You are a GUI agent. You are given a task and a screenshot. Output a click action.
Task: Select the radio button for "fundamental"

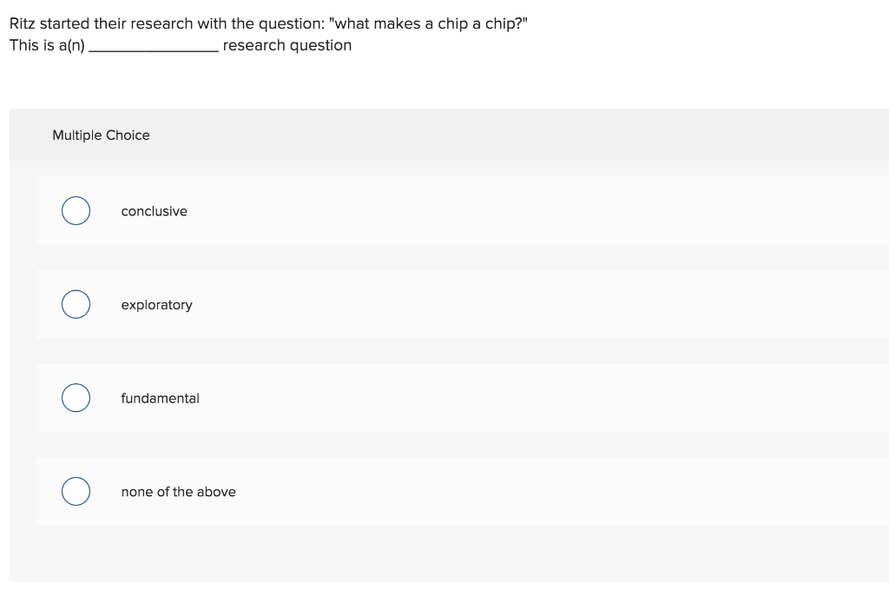pos(75,398)
